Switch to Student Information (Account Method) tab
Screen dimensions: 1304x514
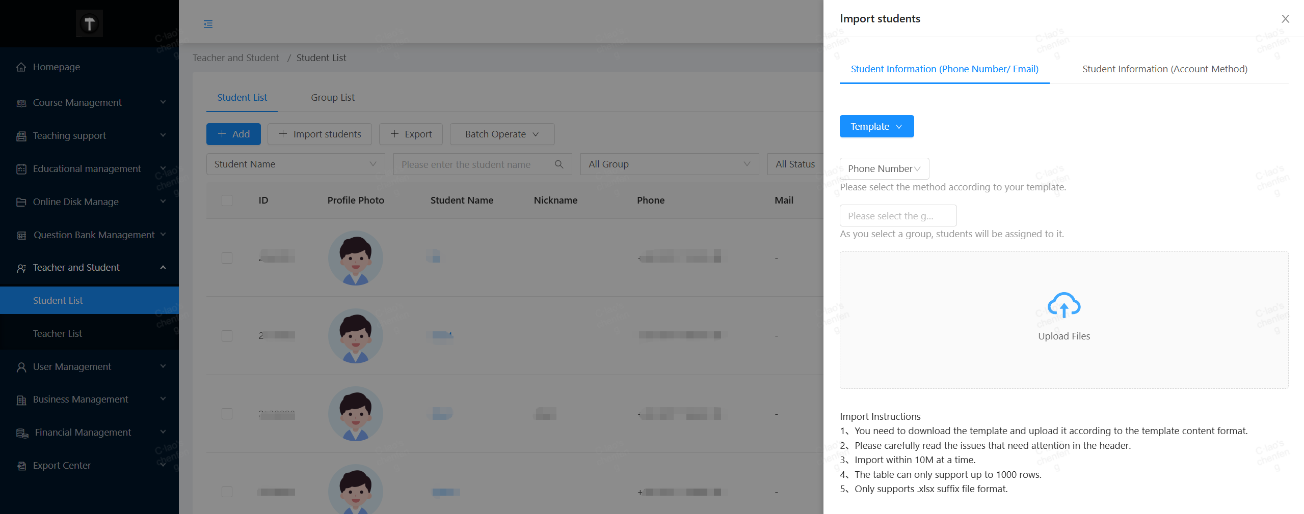click(x=1164, y=69)
